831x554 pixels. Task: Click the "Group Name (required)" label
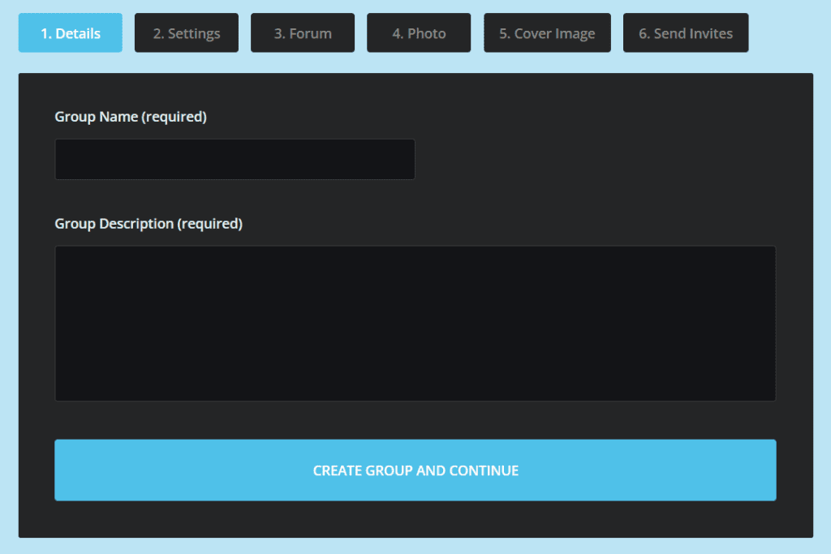click(131, 117)
